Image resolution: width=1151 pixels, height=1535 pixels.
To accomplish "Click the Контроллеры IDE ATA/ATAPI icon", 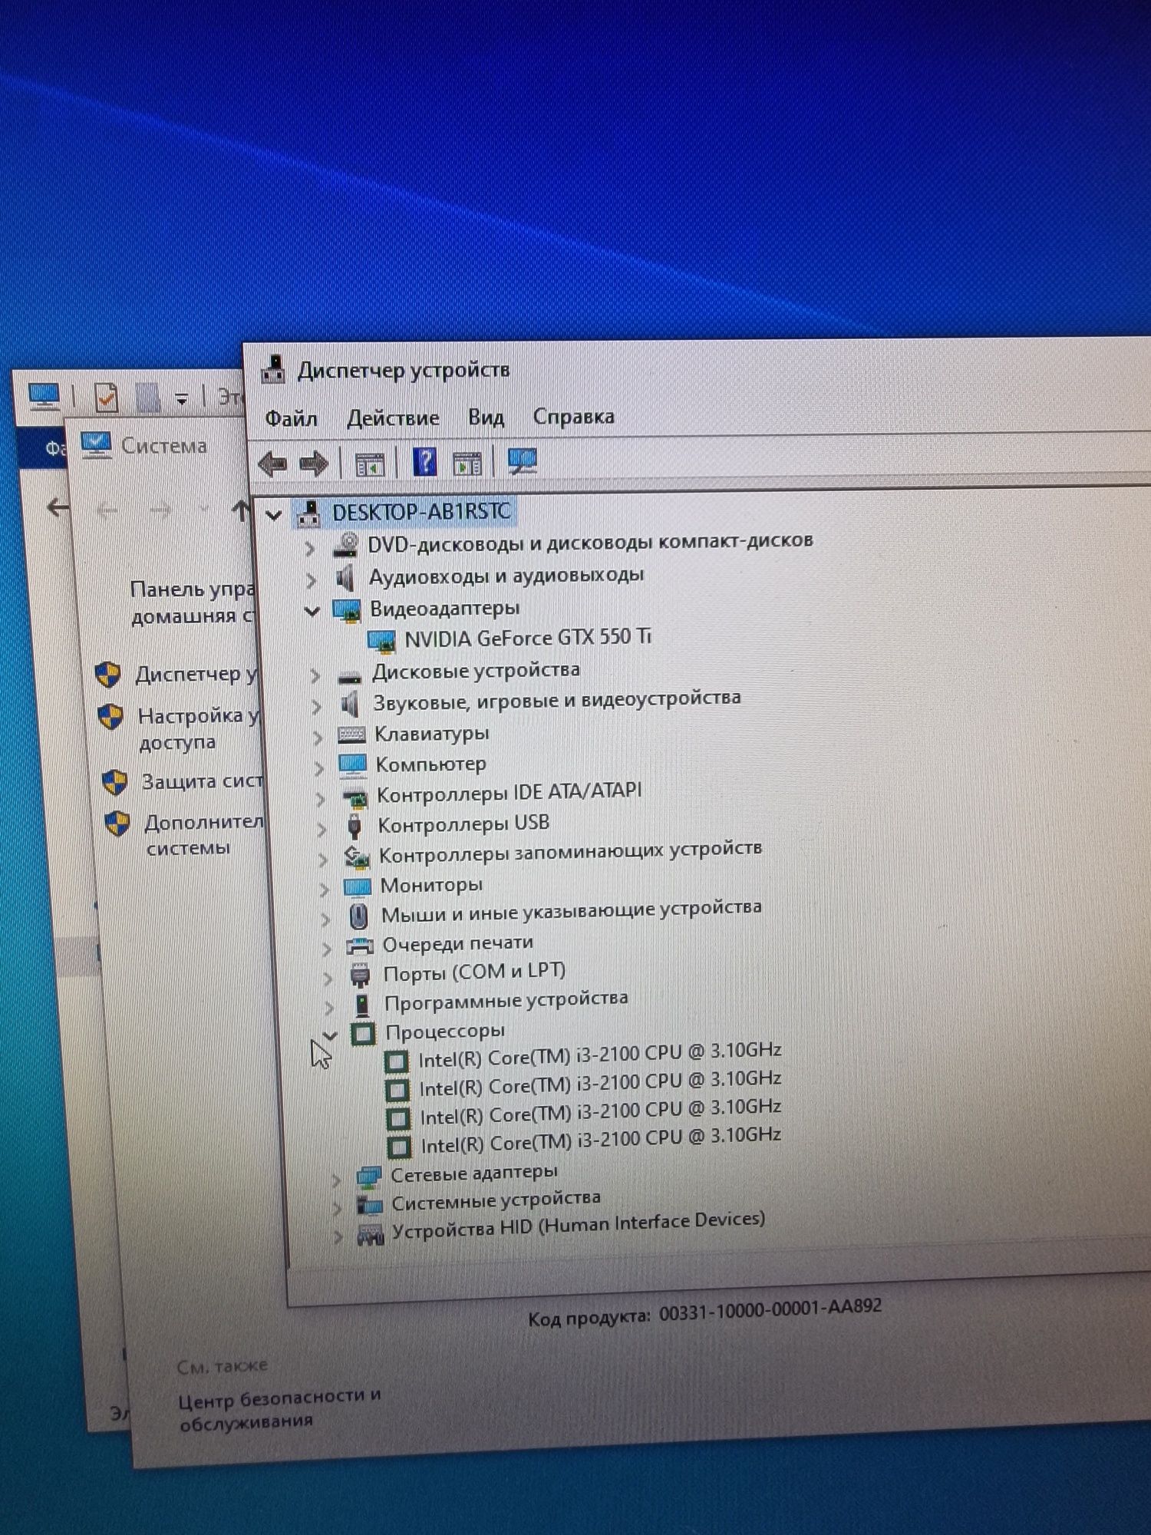I will pyautogui.click(x=355, y=798).
